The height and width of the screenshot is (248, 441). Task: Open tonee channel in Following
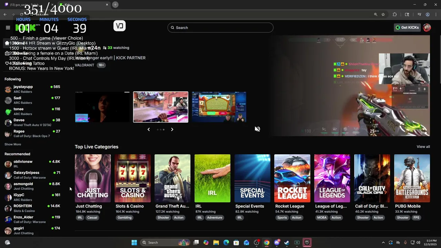(32, 111)
